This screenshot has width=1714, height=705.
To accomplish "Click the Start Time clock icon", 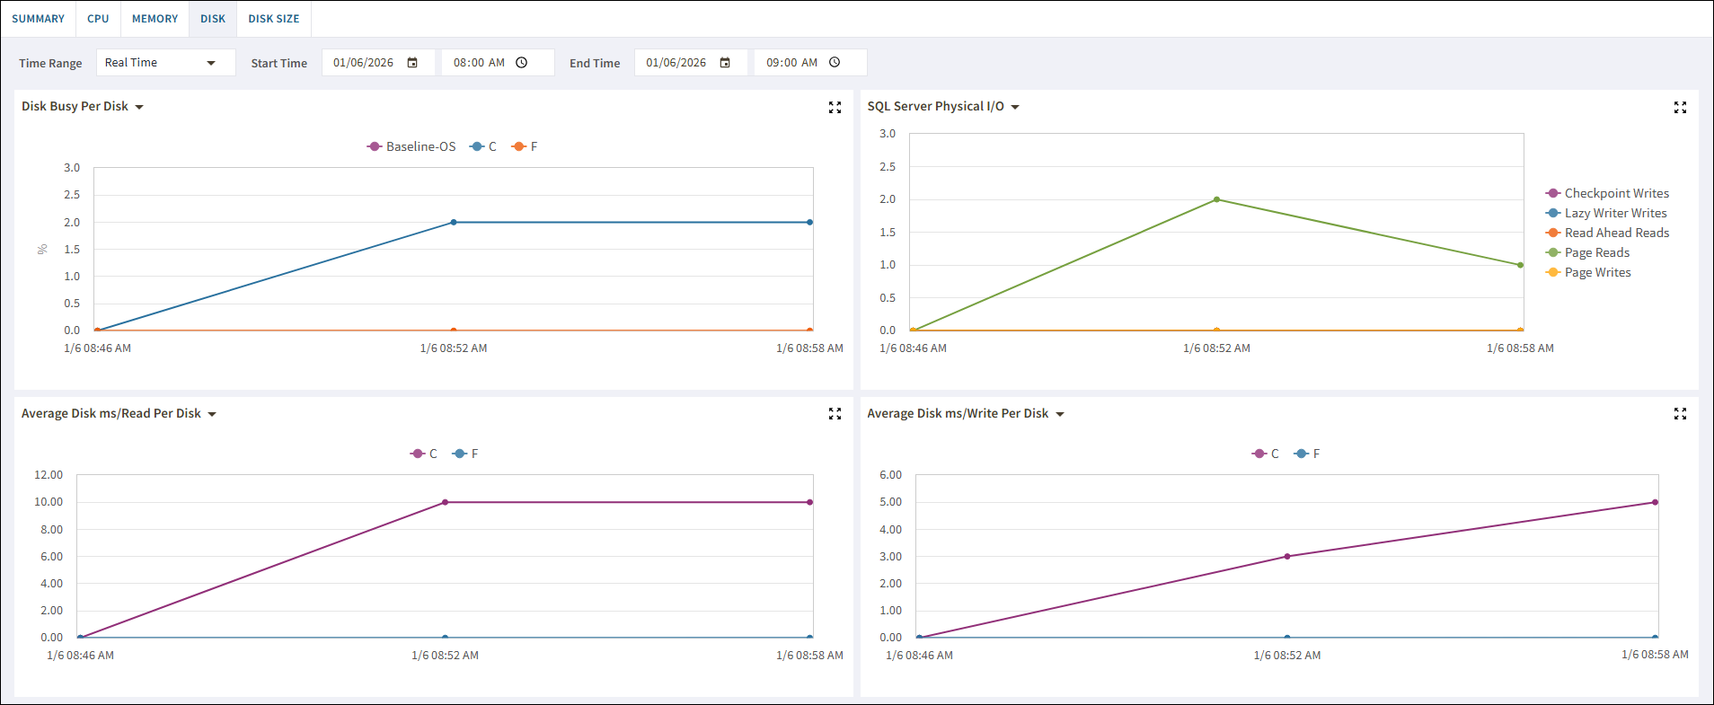I will (522, 63).
